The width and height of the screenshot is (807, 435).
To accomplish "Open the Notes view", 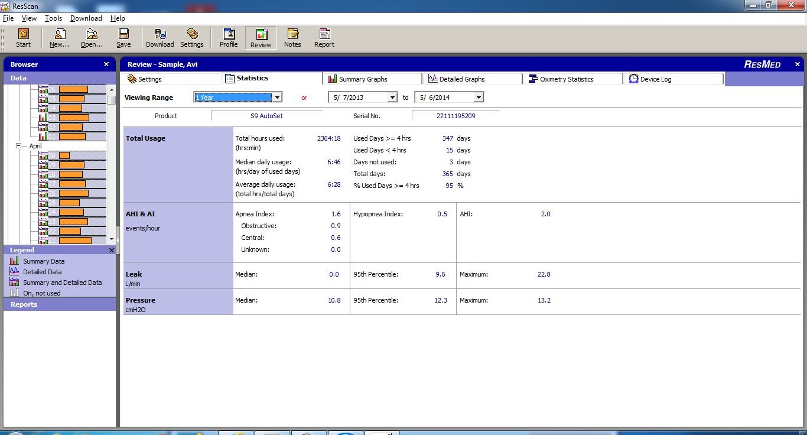I will [x=292, y=38].
